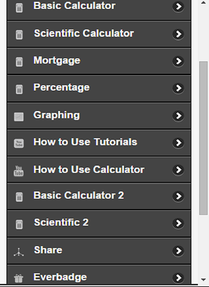Click the graph icon beside Graphing

click(x=19, y=117)
